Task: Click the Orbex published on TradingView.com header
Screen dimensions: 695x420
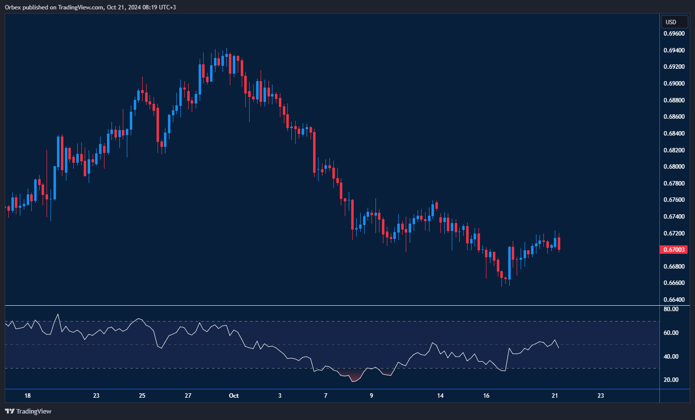Action: (90, 7)
